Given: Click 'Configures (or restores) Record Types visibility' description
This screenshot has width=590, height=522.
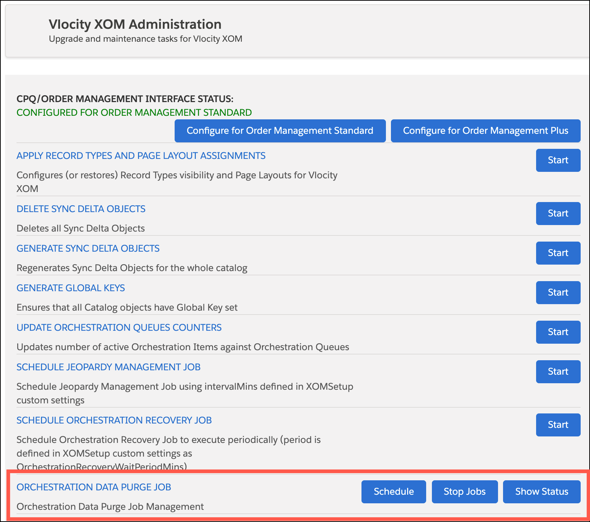Looking at the screenshot, I should (177, 182).
